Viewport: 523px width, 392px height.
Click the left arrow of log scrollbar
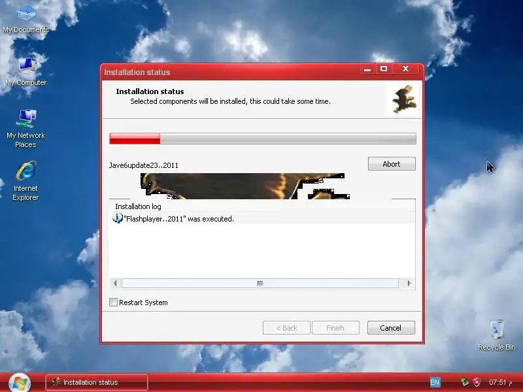pos(116,284)
